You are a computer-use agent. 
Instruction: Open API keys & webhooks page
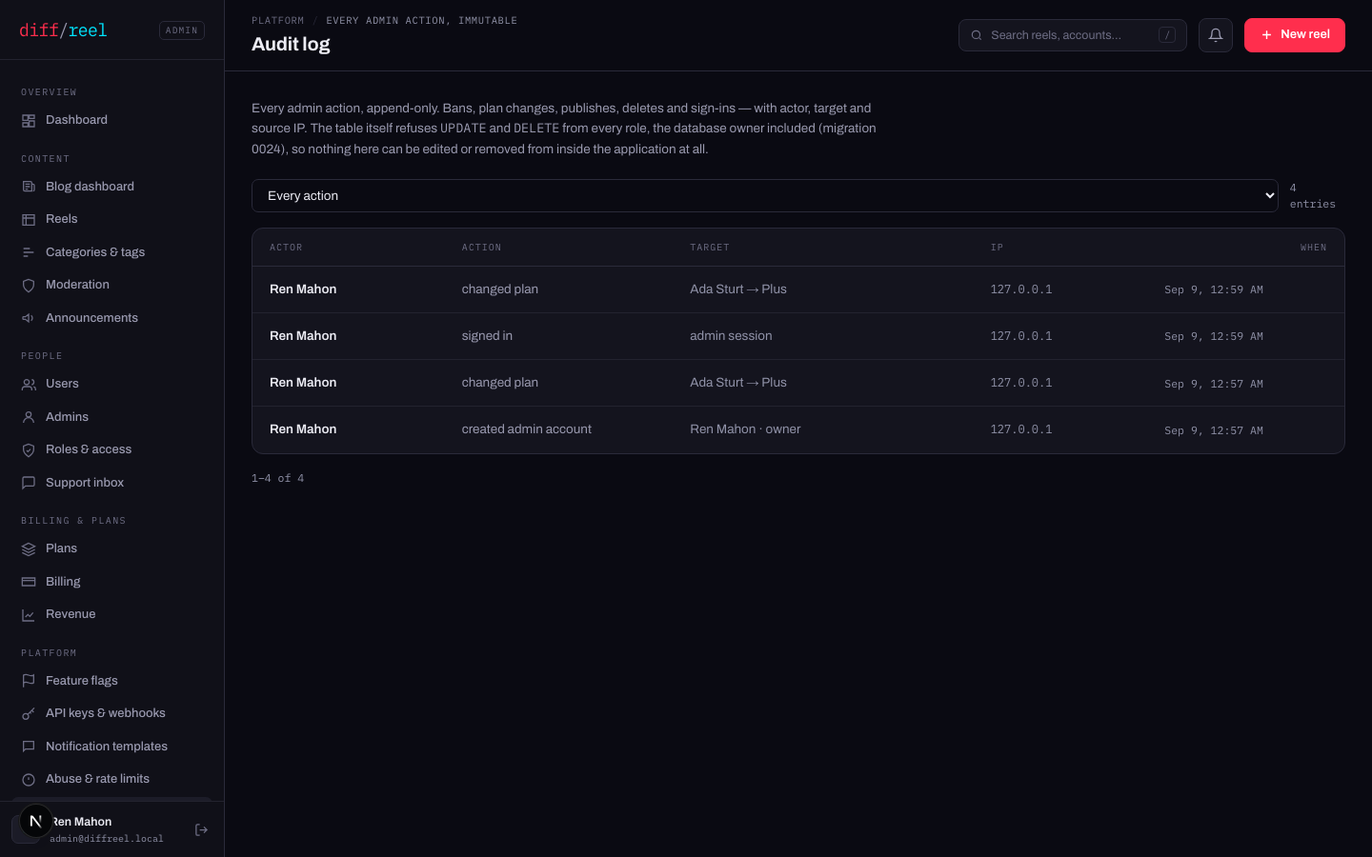click(x=112, y=713)
